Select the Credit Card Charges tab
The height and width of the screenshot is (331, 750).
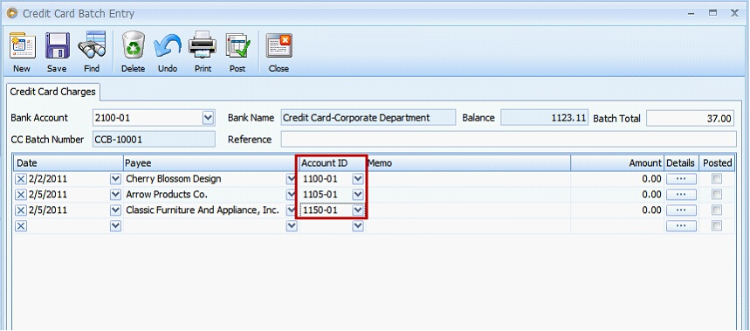point(53,92)
